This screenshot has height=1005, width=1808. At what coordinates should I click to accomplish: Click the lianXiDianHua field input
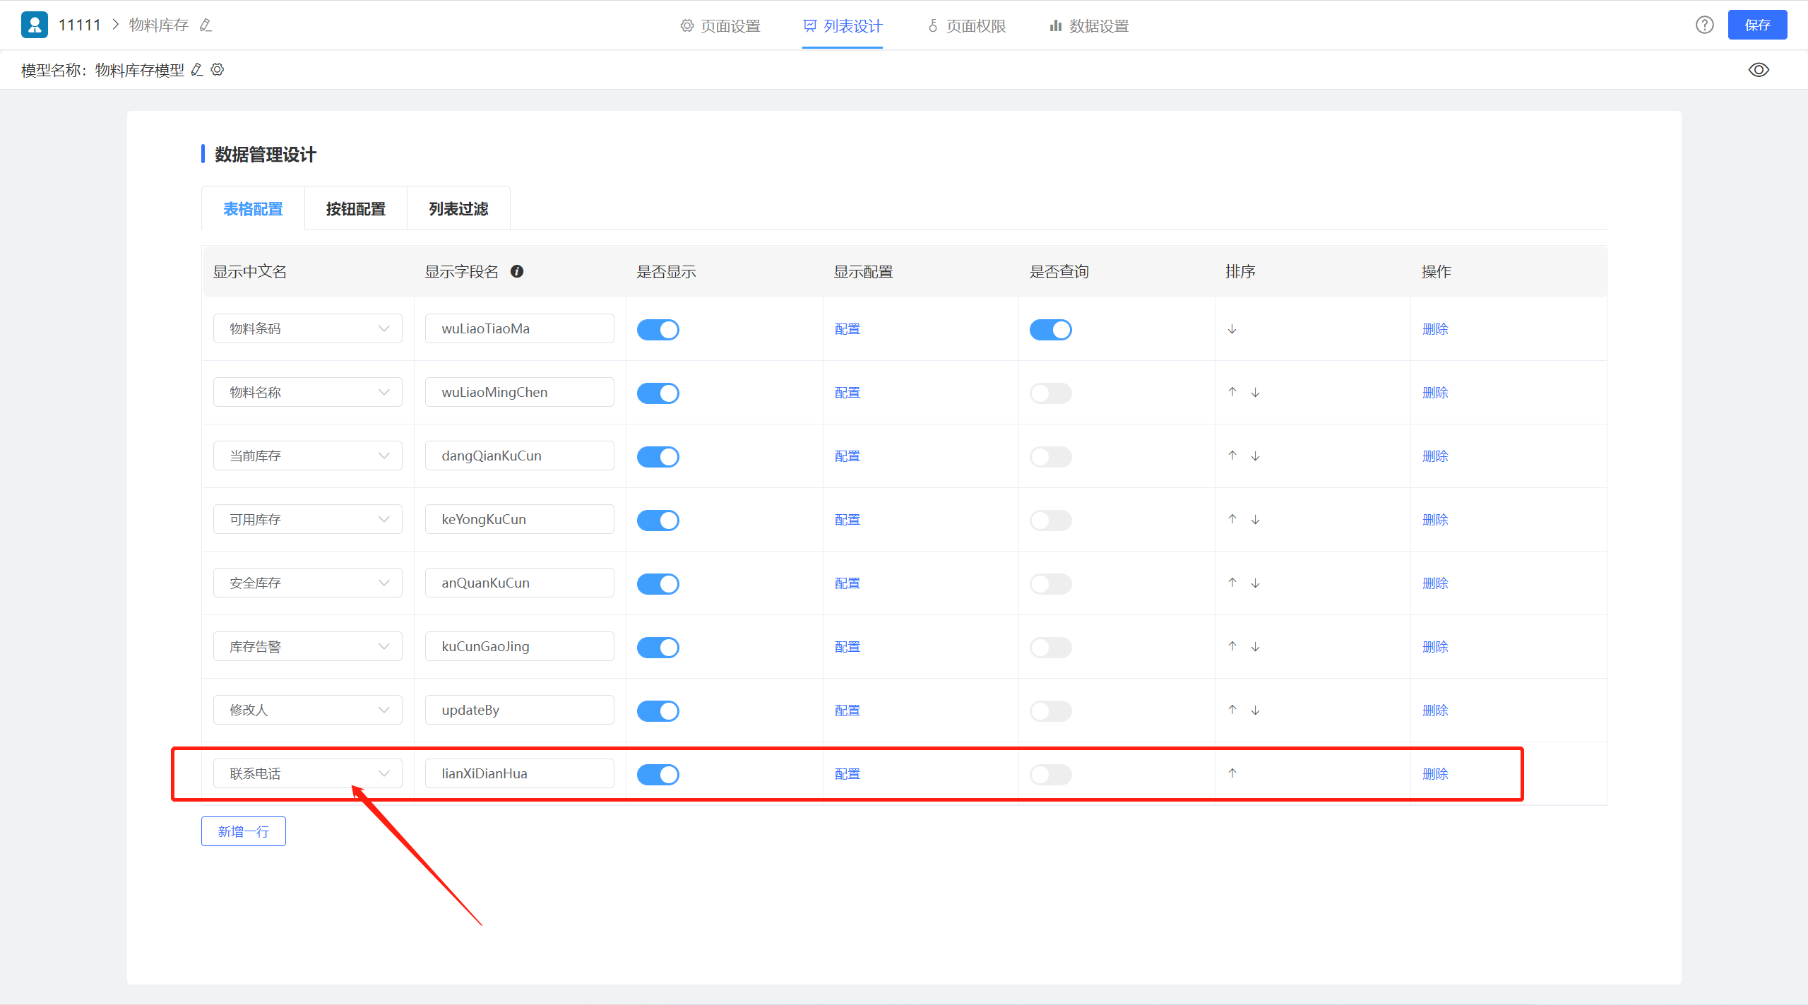520,773
